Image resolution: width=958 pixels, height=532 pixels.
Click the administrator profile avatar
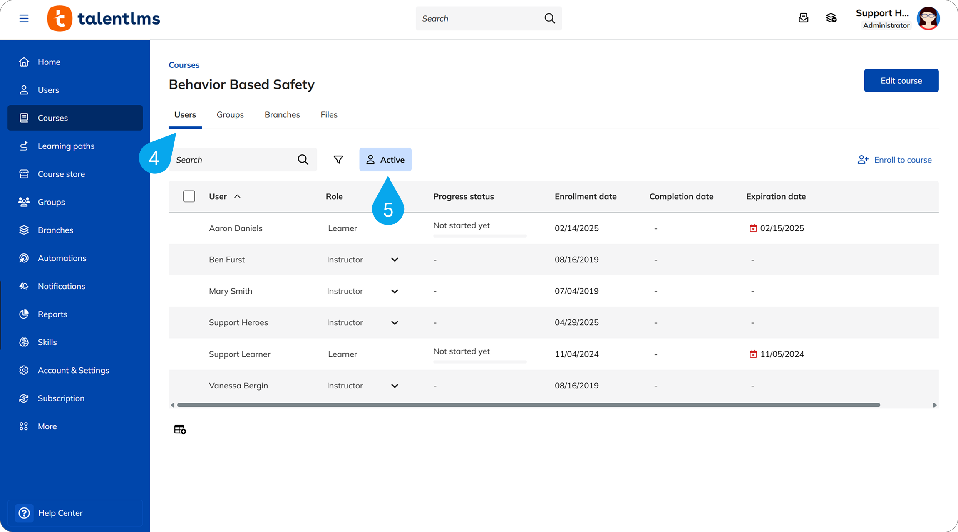tap(928, 18)
